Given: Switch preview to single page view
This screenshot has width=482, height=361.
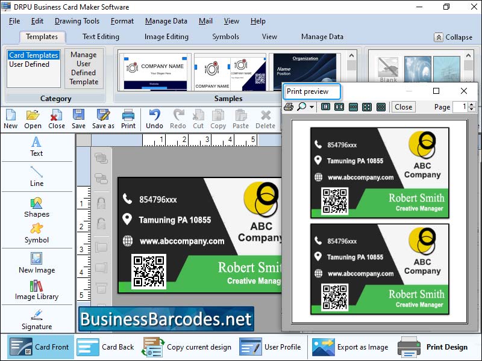Looking at the screenshot, I should (325, 106).
